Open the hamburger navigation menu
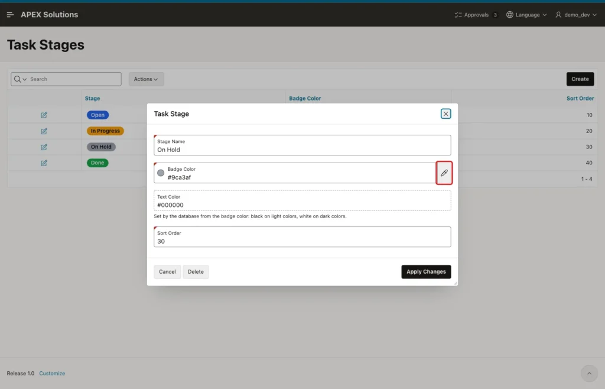605x389 pixels. pos(11,15)
